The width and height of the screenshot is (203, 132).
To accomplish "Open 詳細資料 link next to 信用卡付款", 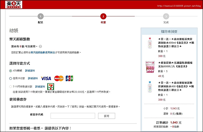I will (33, 78).
